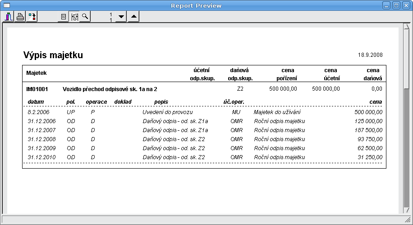This screenshot has height=225, width=413.
Task: Open the window menu in title bar
Action: (7, 5)
